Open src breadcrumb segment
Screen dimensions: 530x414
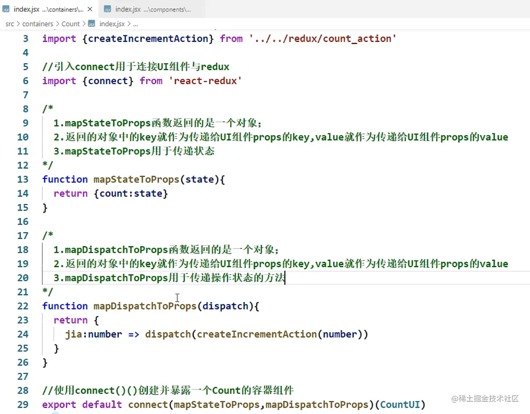(x=10, y=24)
